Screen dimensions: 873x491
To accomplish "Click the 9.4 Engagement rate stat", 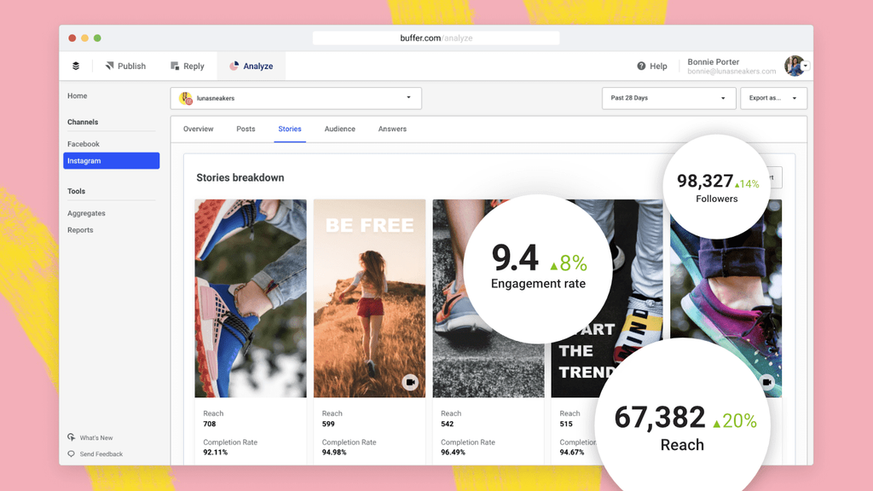I will 538,269.
